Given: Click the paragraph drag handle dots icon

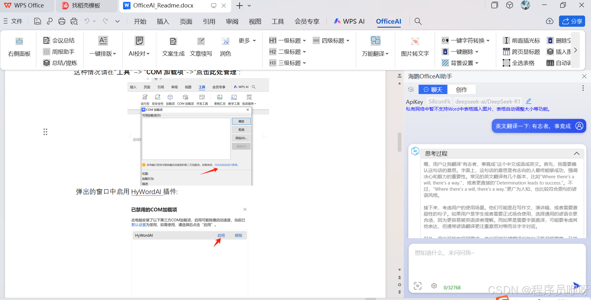Looking at the screenshot, I should tap(45, 132).
